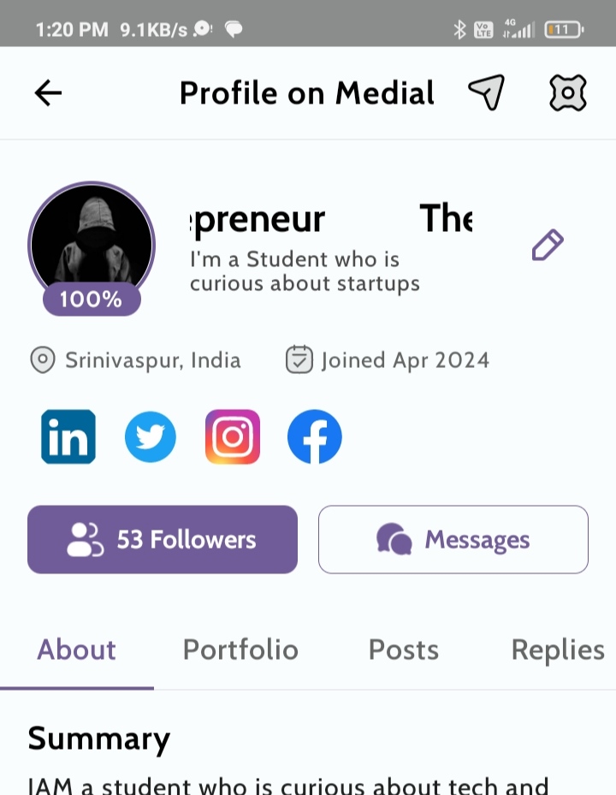616x795 pixels.
Task: Open the Twitter social icon
Action: point(151,436)
